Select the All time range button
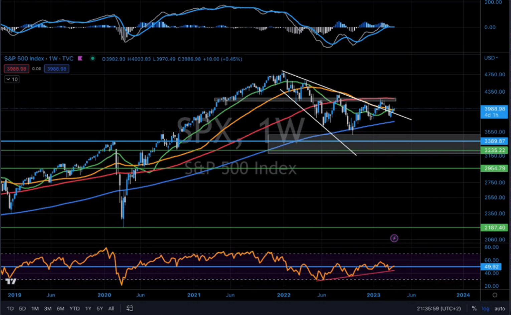The width and height of the screenshot is (511, 315). click(111, 309)
